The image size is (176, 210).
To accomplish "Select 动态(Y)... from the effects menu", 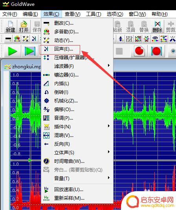I will pyautogui.click(x=77, y=40).
